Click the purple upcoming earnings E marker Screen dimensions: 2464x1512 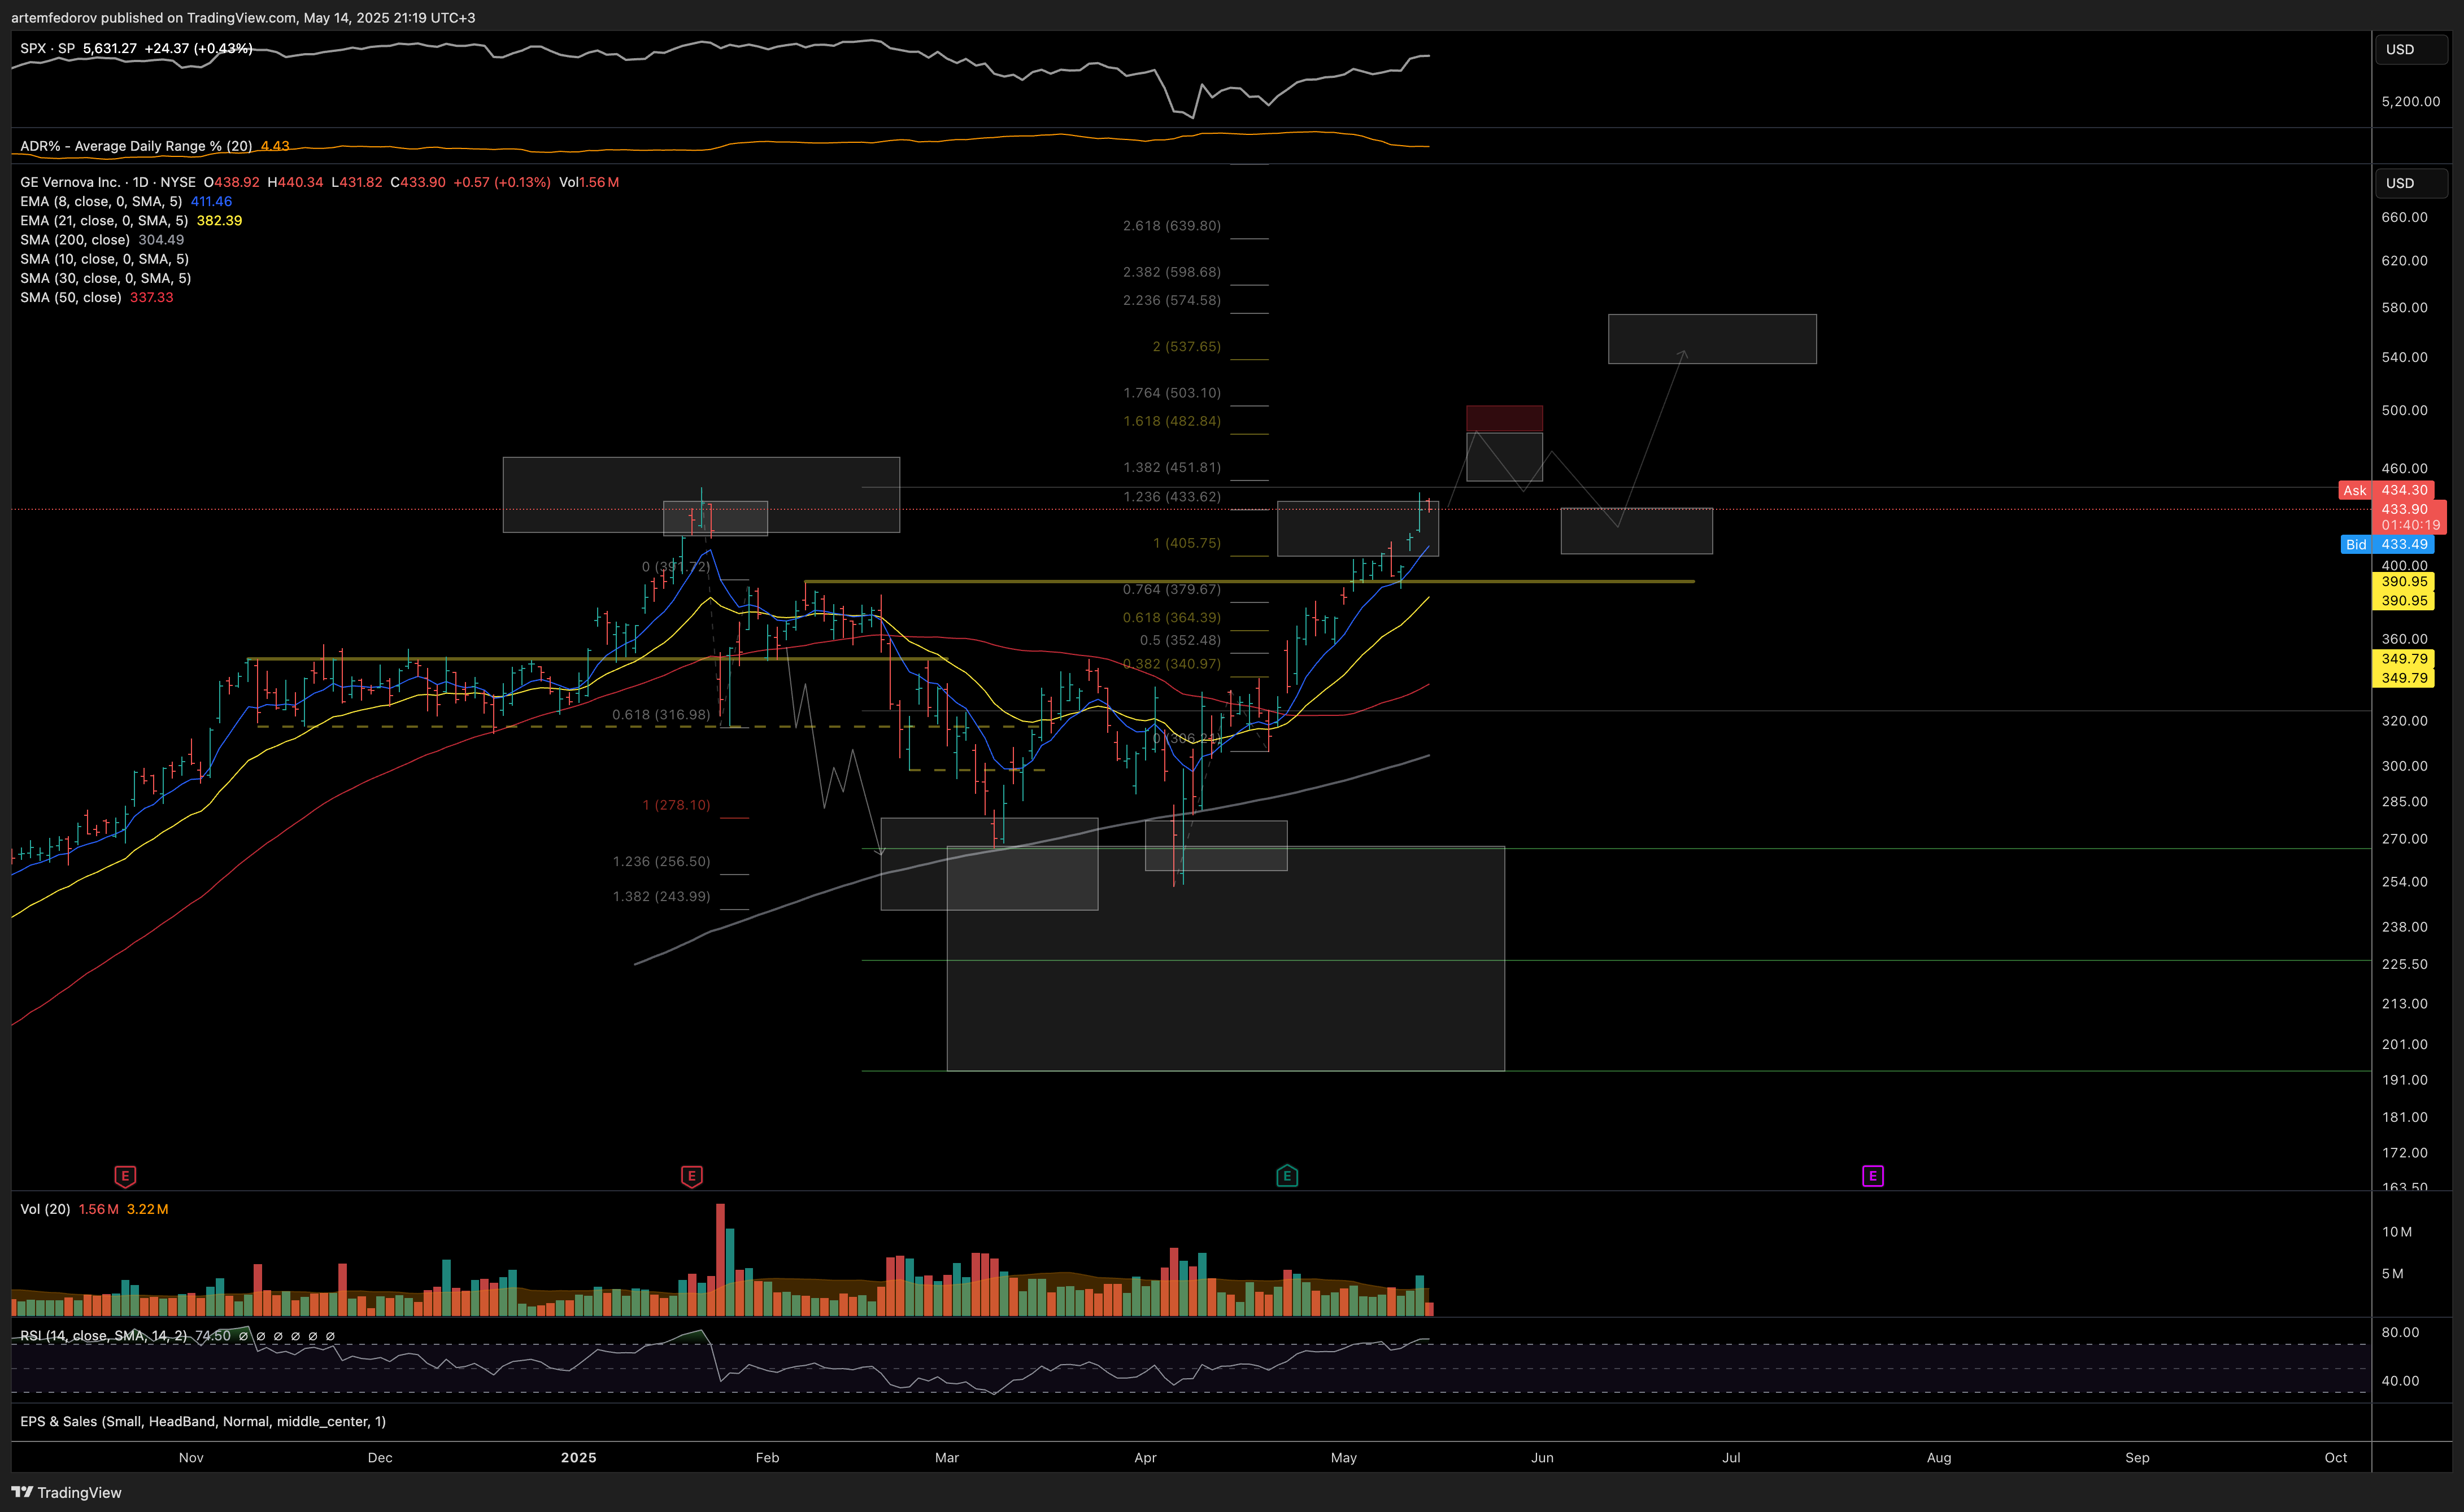1873,1176
